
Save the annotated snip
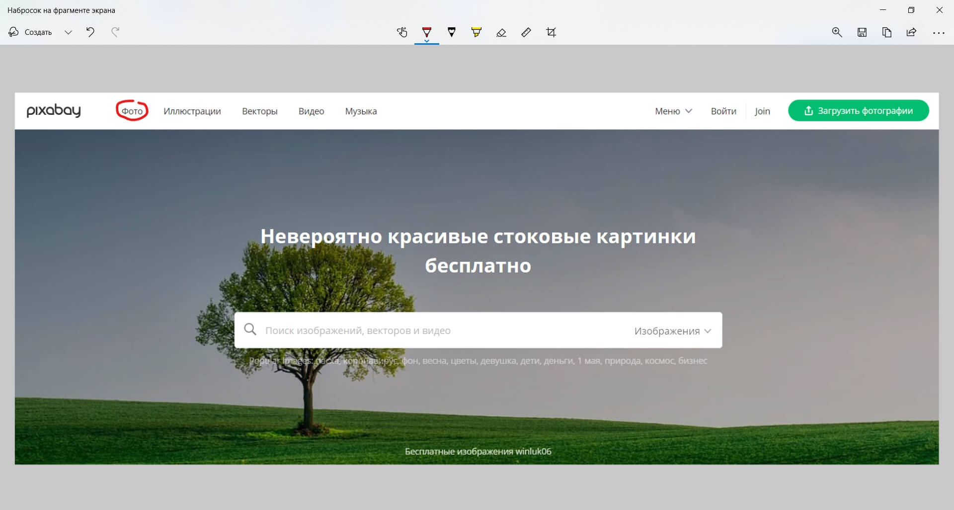862,32
